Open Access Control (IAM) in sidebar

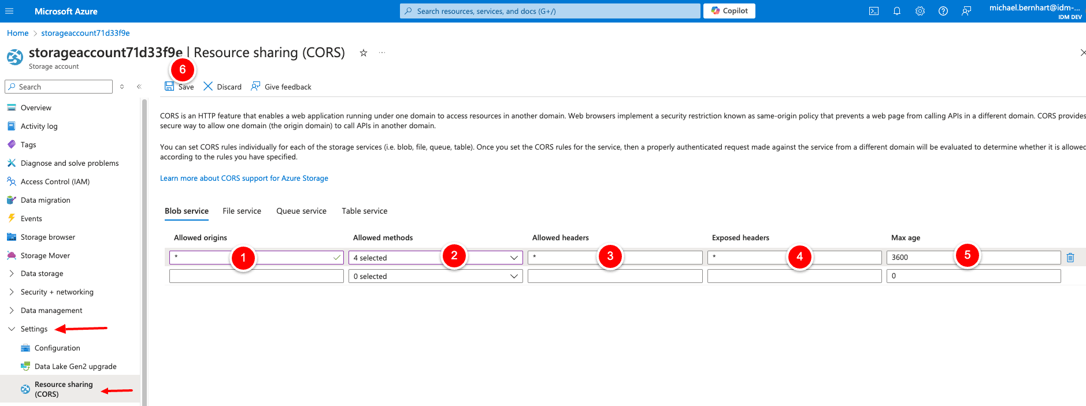55,182
